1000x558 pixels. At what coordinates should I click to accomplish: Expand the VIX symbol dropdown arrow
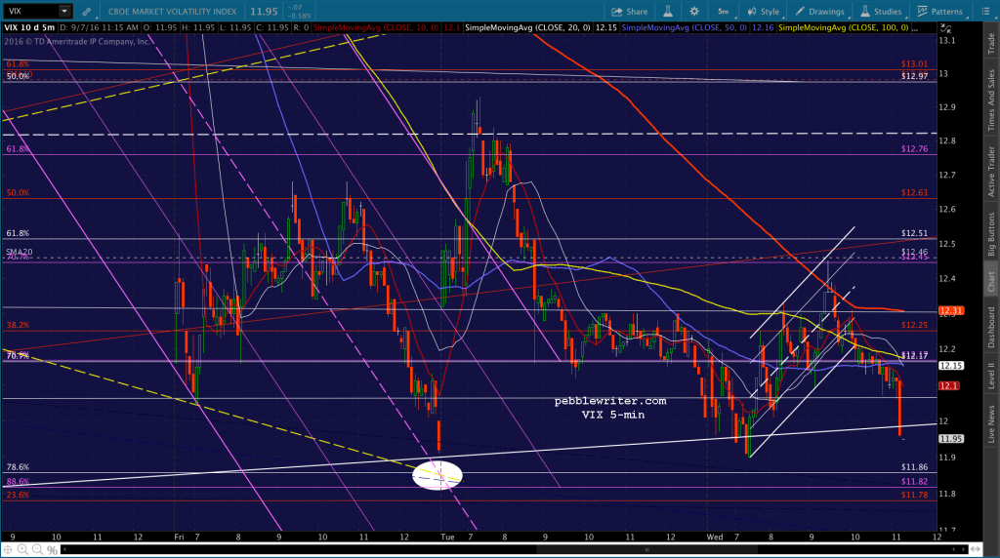63,12
